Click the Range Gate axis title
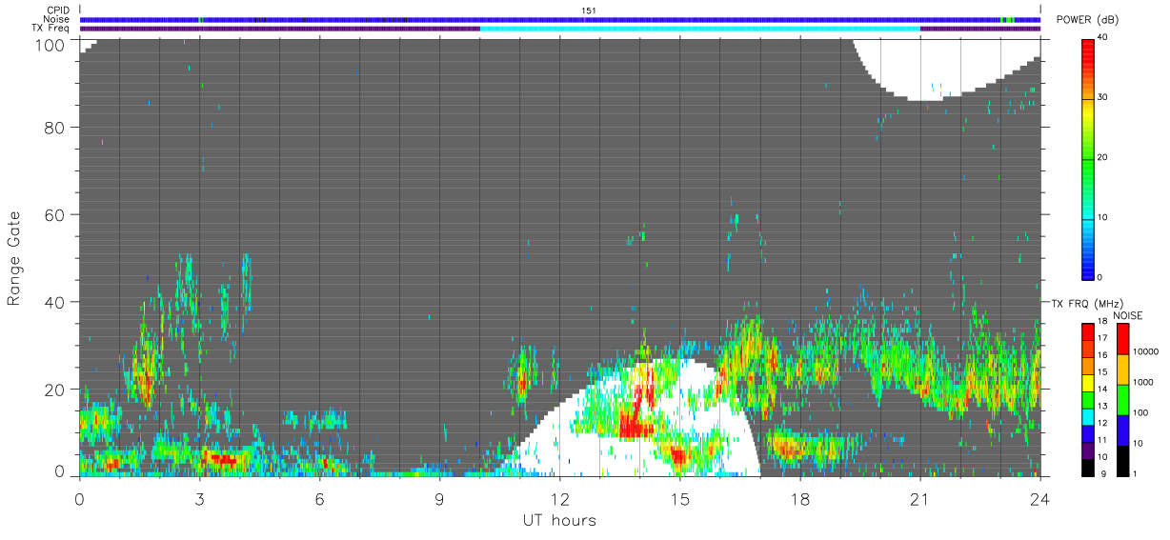The width and height of the screenshot is (1170, 540). [x=15, y=258]
